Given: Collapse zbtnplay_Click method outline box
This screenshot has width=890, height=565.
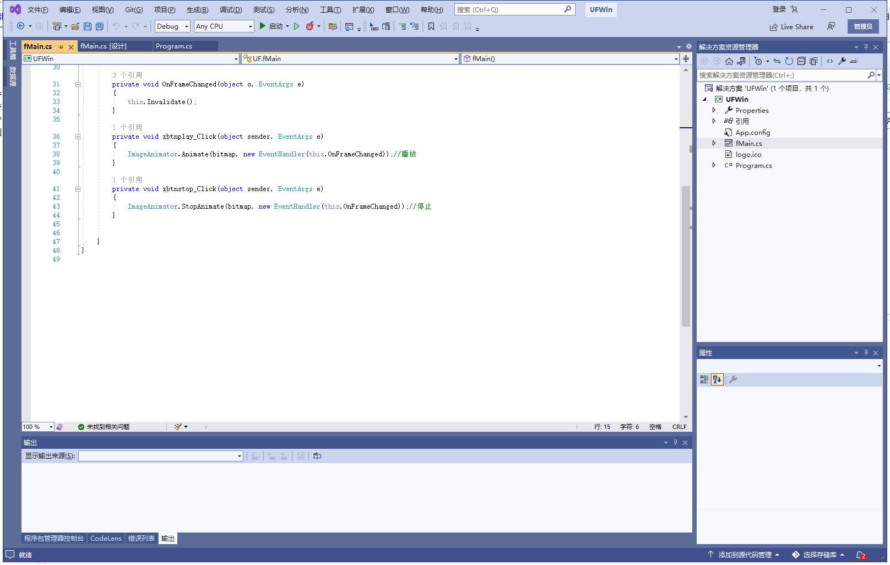Looking at the screenshot, I should [x=78, y=137].
